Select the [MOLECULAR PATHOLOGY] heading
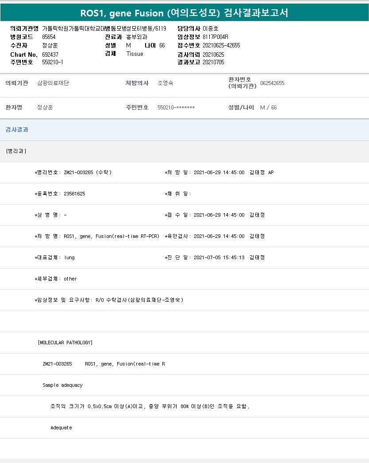This screenshot has height=463, width=369. (65, 342)
